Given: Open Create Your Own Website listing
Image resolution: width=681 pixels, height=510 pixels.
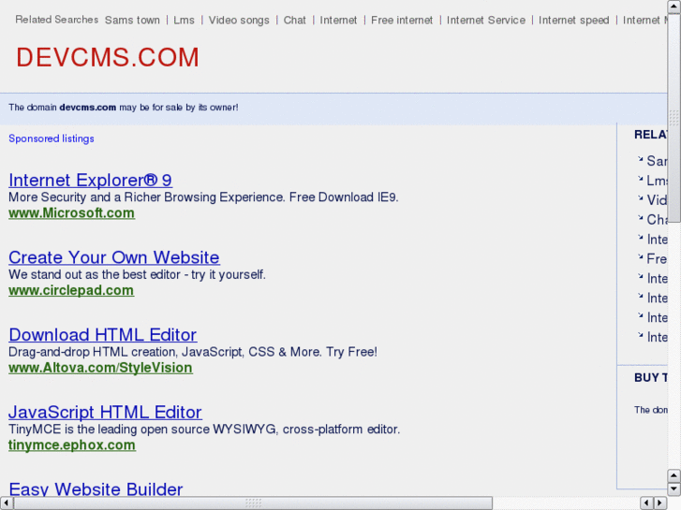Looking at the screenshot, I should (x=113, y=257).
